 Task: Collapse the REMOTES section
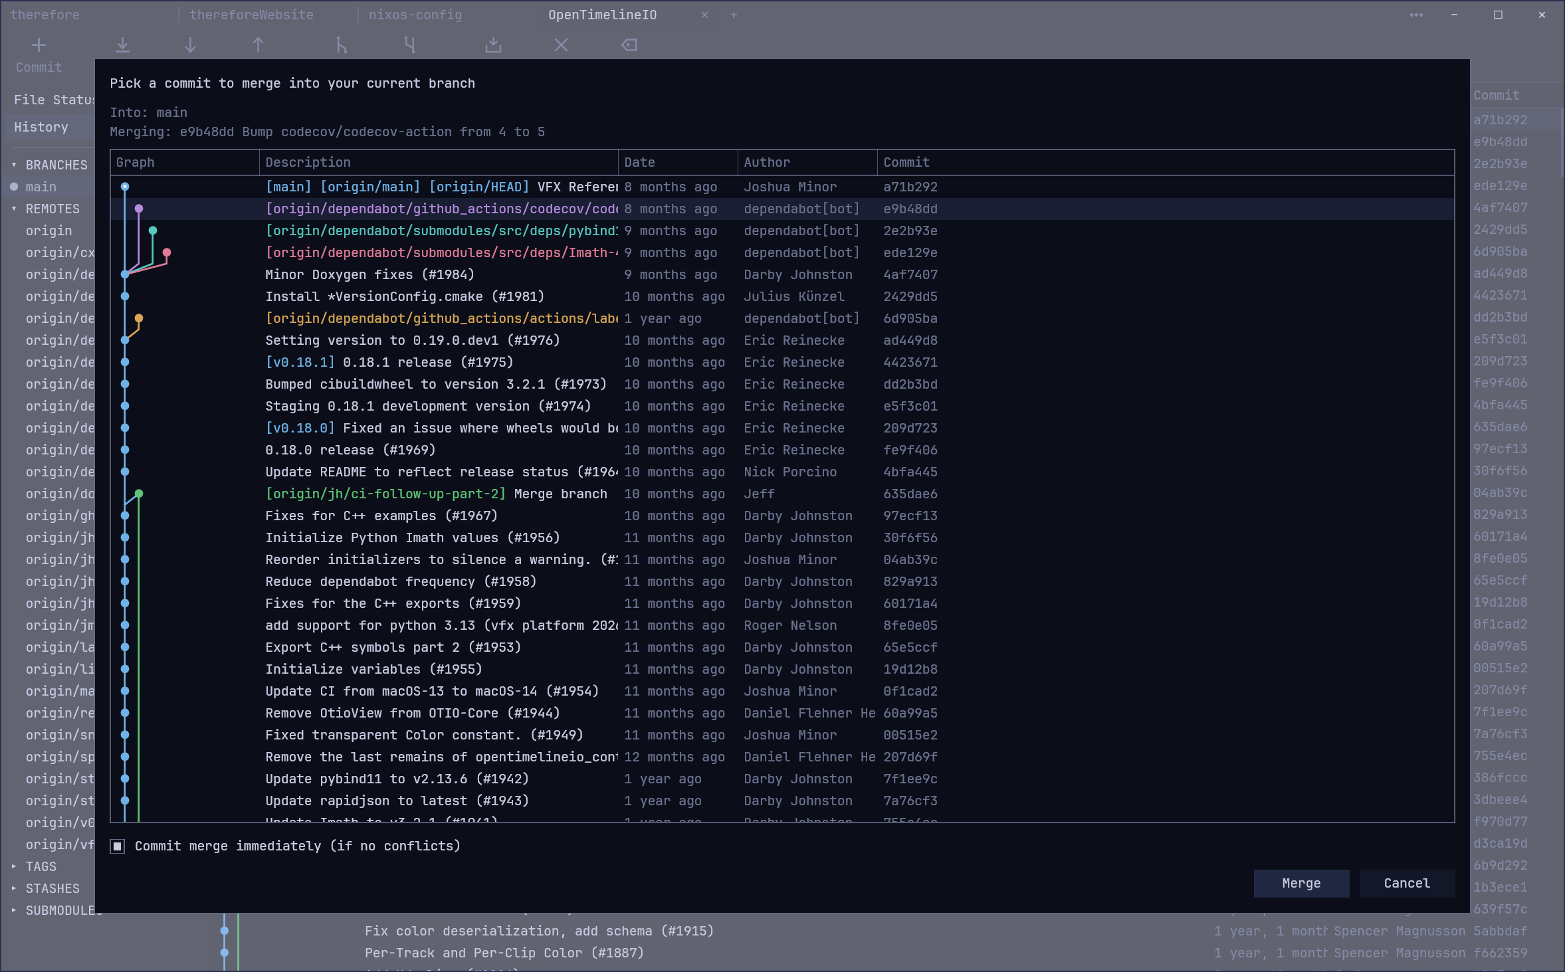(14, 209)
